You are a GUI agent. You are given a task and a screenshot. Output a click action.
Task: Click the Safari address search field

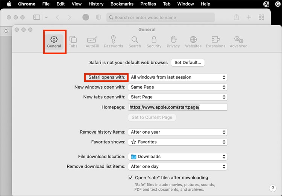tap(161, 17)
